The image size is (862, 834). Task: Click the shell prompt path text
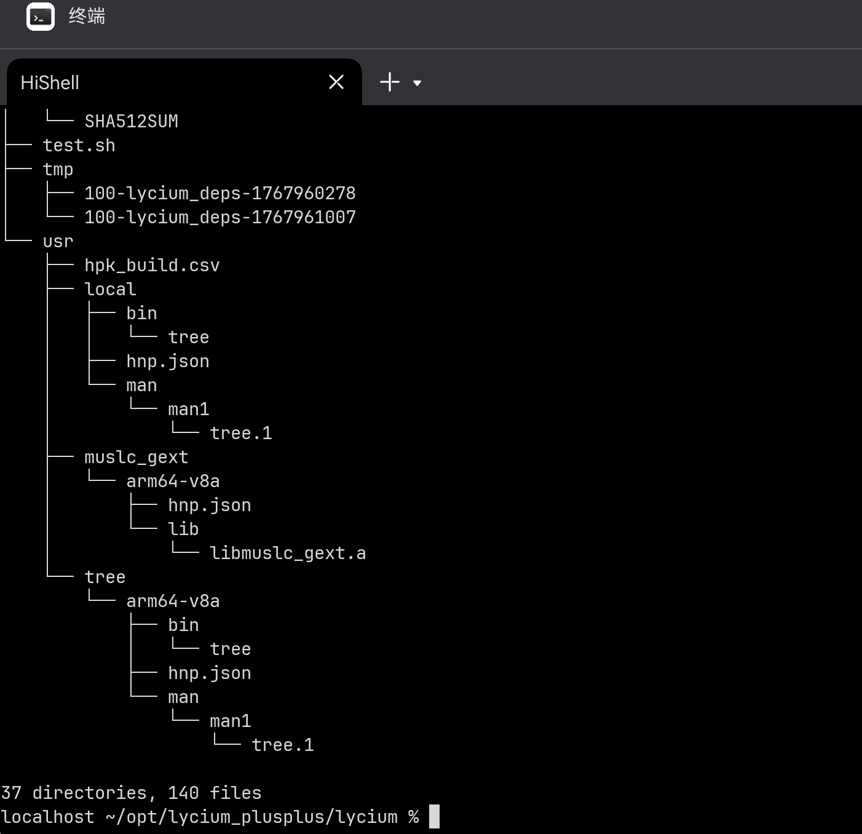[x=252, y=817]
